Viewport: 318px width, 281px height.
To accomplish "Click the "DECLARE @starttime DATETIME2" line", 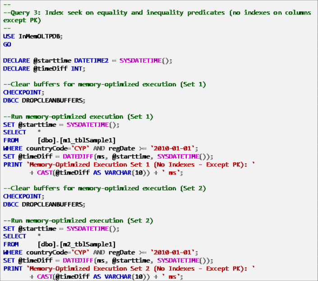I will [88, 60].
